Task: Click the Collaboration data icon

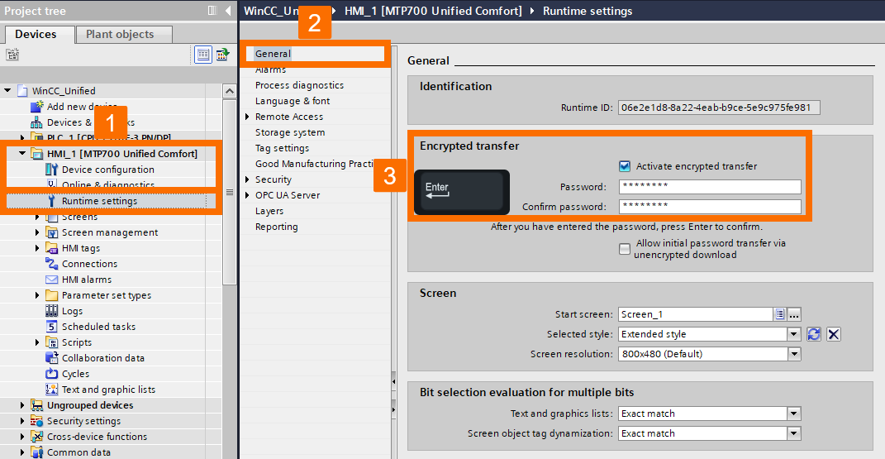Action: [51, 358]
